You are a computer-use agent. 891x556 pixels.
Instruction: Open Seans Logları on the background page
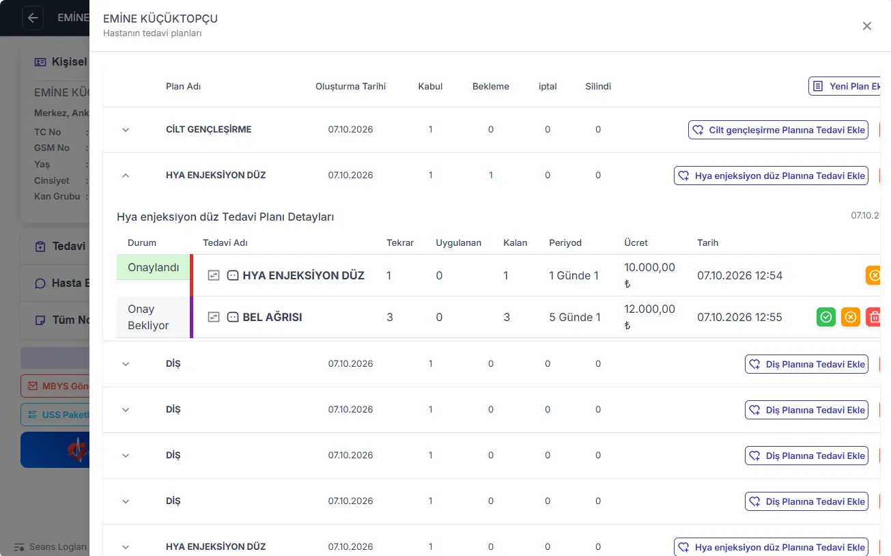pyautogui.click(x=51, y=547)
